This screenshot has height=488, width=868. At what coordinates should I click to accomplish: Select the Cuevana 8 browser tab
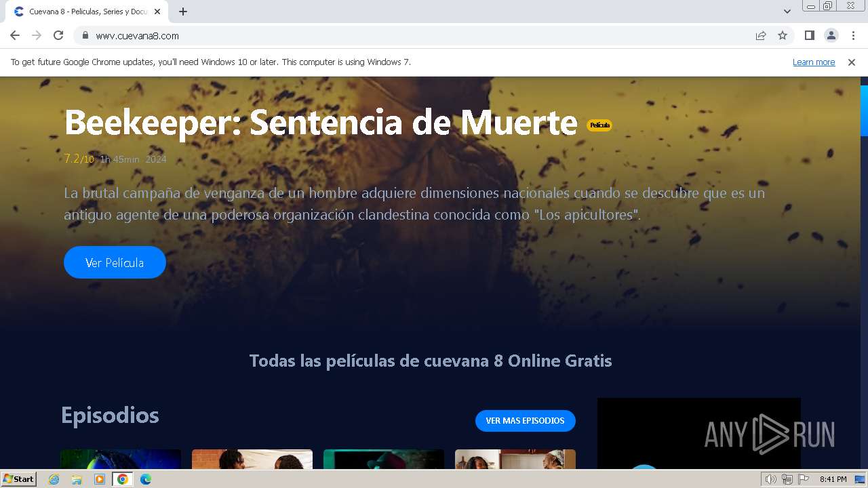[87, 12]
